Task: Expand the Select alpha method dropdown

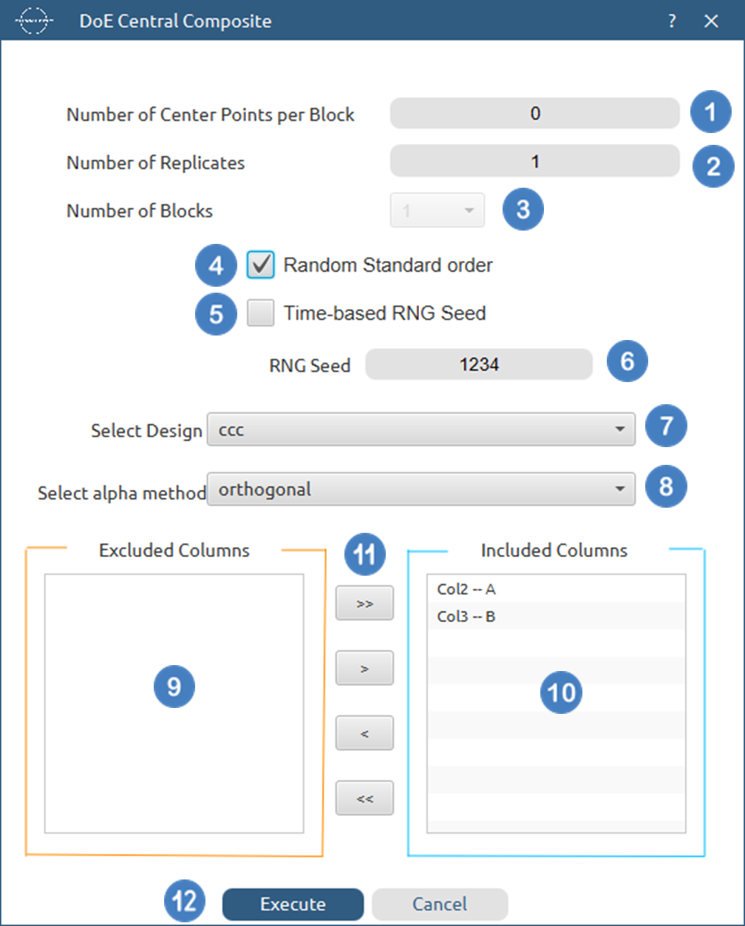Action: 421,489
